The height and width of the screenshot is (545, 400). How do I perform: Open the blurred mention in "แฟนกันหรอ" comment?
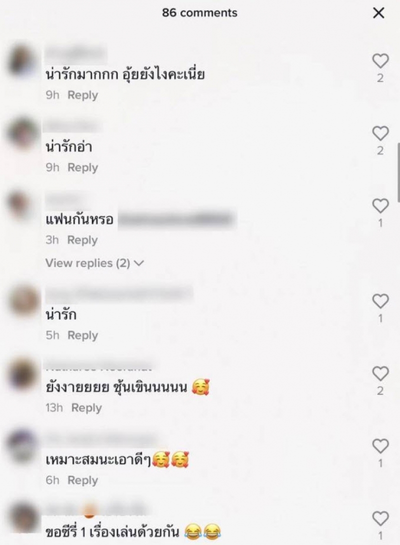pos(177,219)
